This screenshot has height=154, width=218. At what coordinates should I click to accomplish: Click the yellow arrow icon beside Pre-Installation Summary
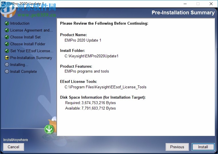7,58
